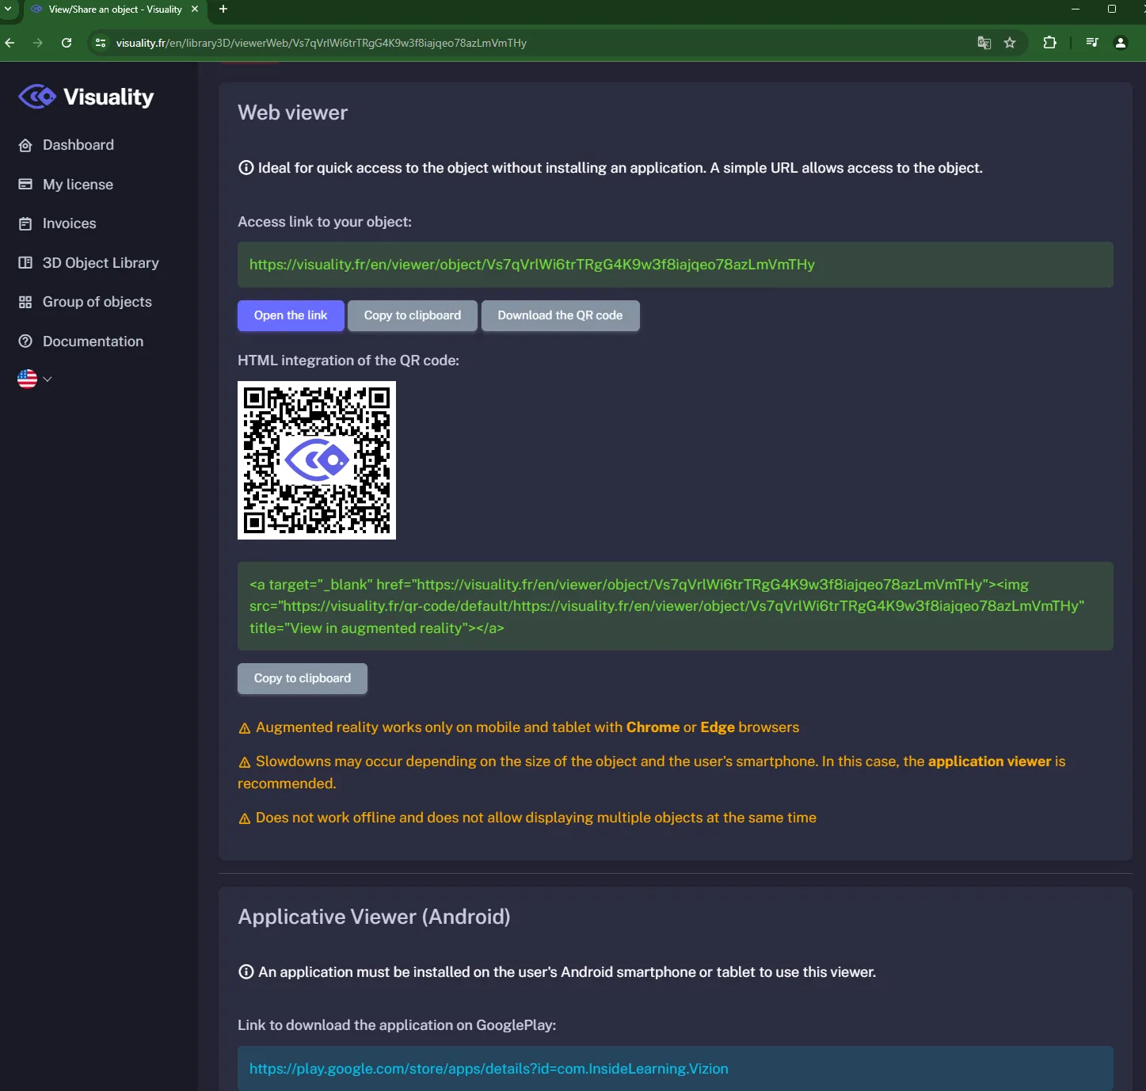The width and height of the screenshot is (1146, 1091).
Task: Click Open the link button
Action: point(290,315)
